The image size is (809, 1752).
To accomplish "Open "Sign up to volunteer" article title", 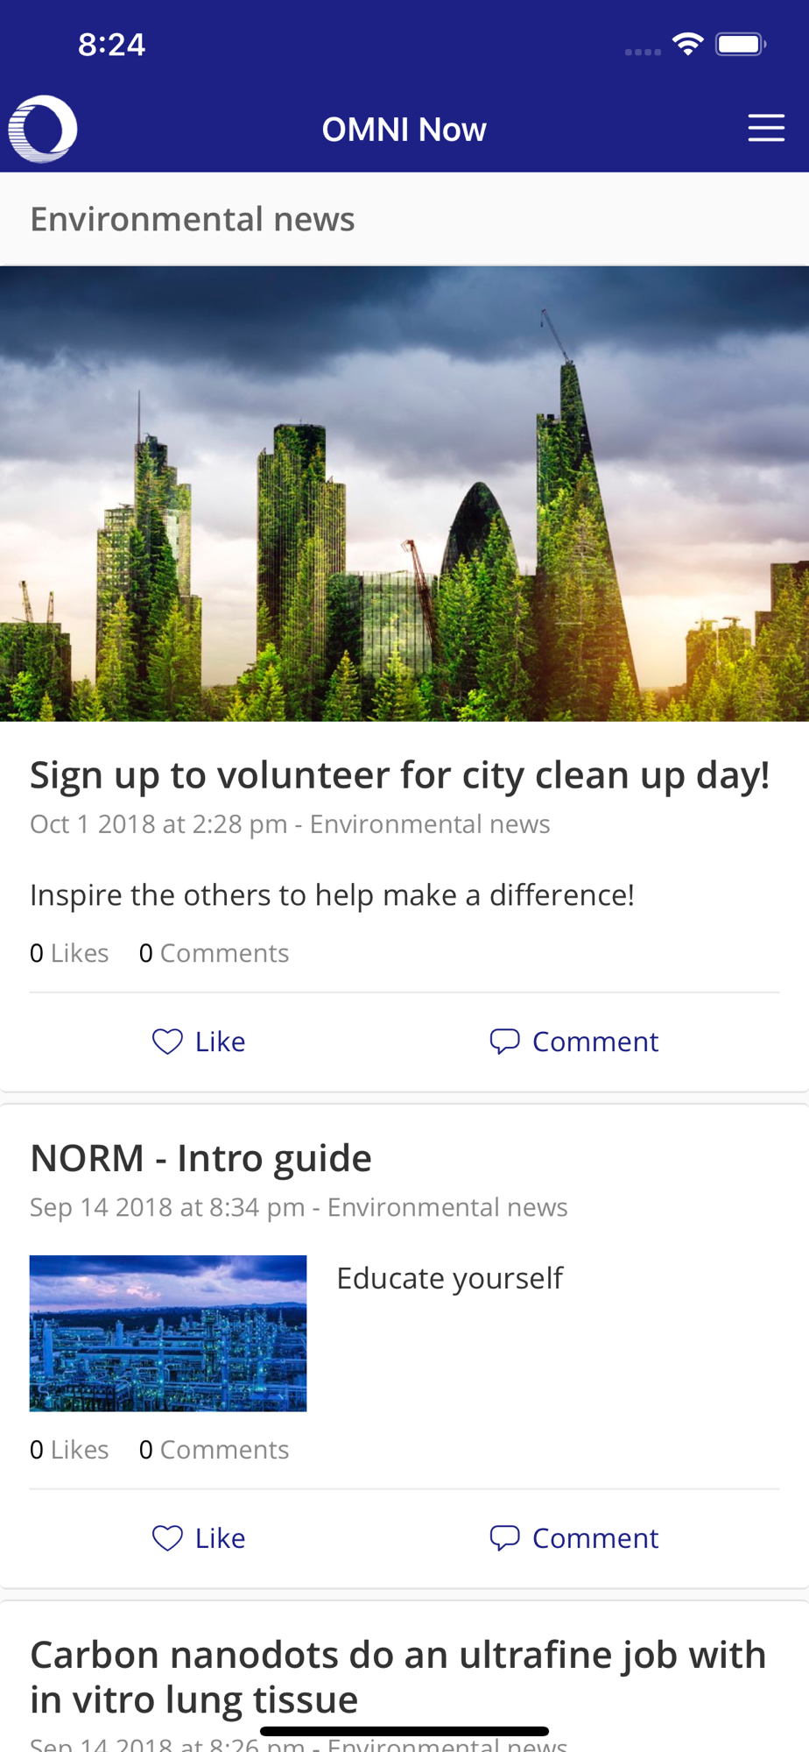I will coord(399,775).
